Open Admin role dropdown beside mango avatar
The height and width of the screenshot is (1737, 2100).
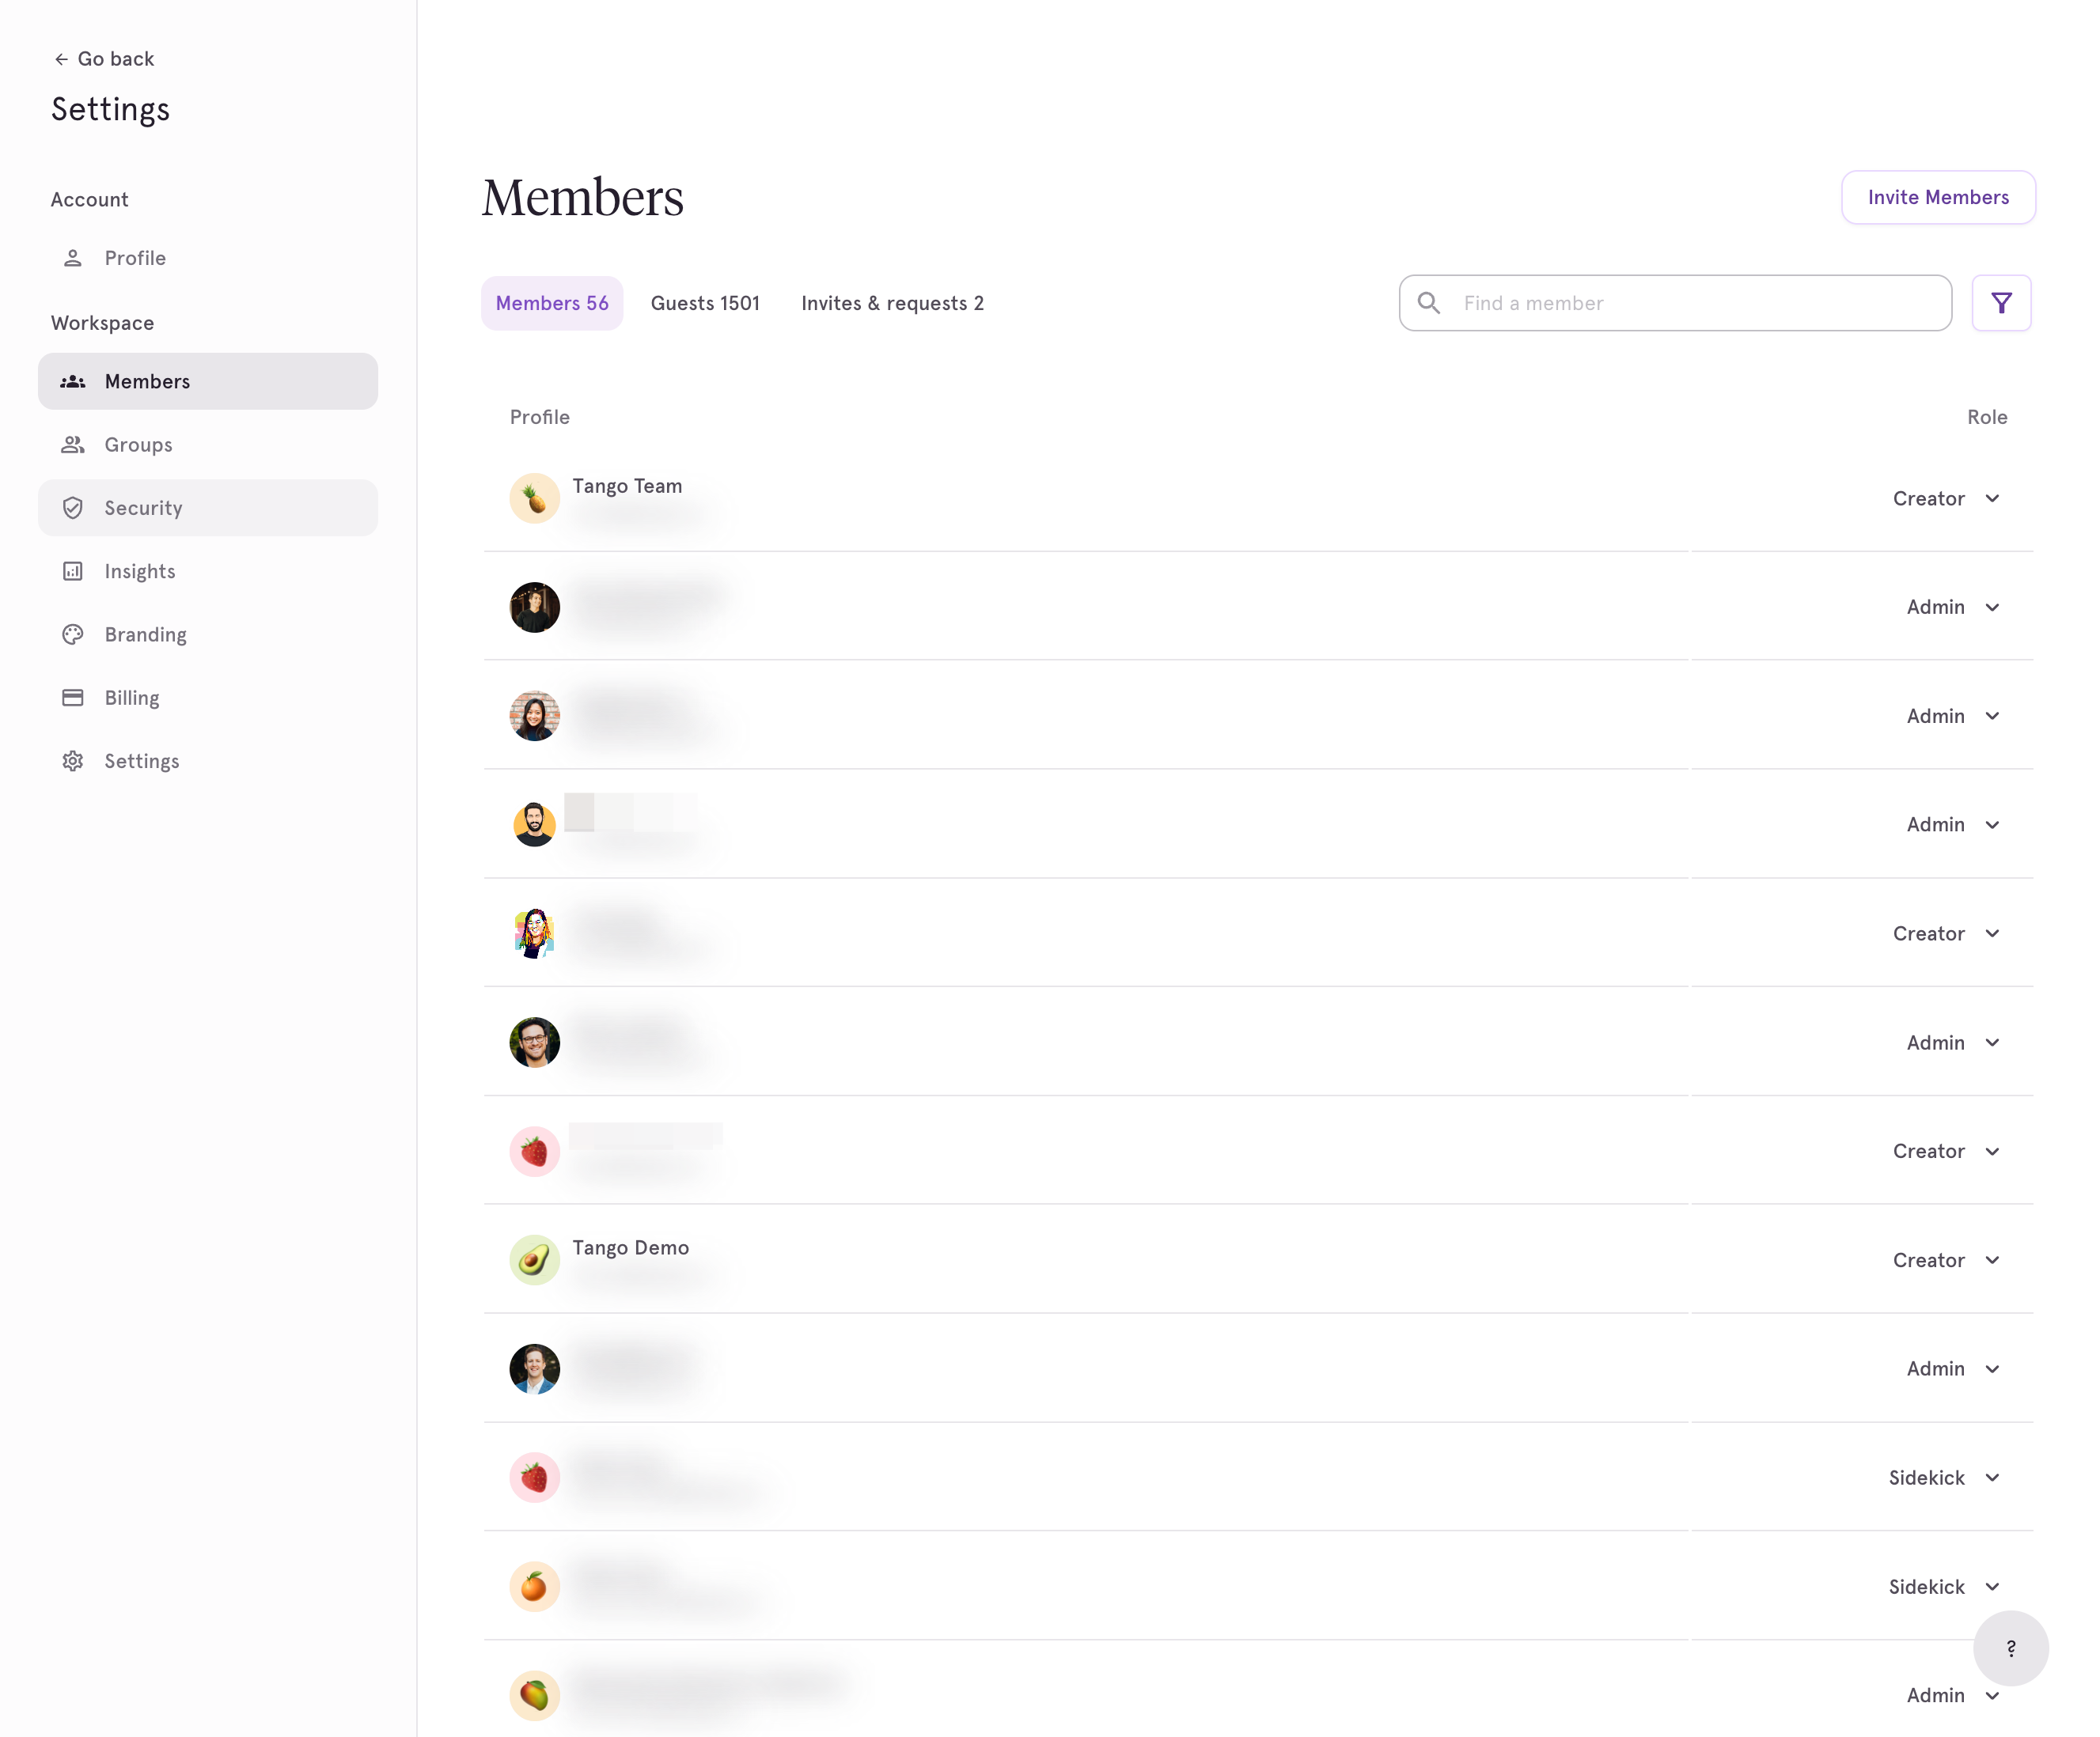[1953, 1695]
